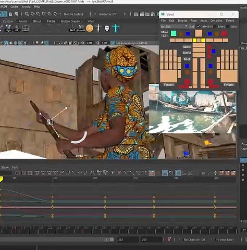Open the Show menu in graph editor
247x250 pixels.
[5, 167]
